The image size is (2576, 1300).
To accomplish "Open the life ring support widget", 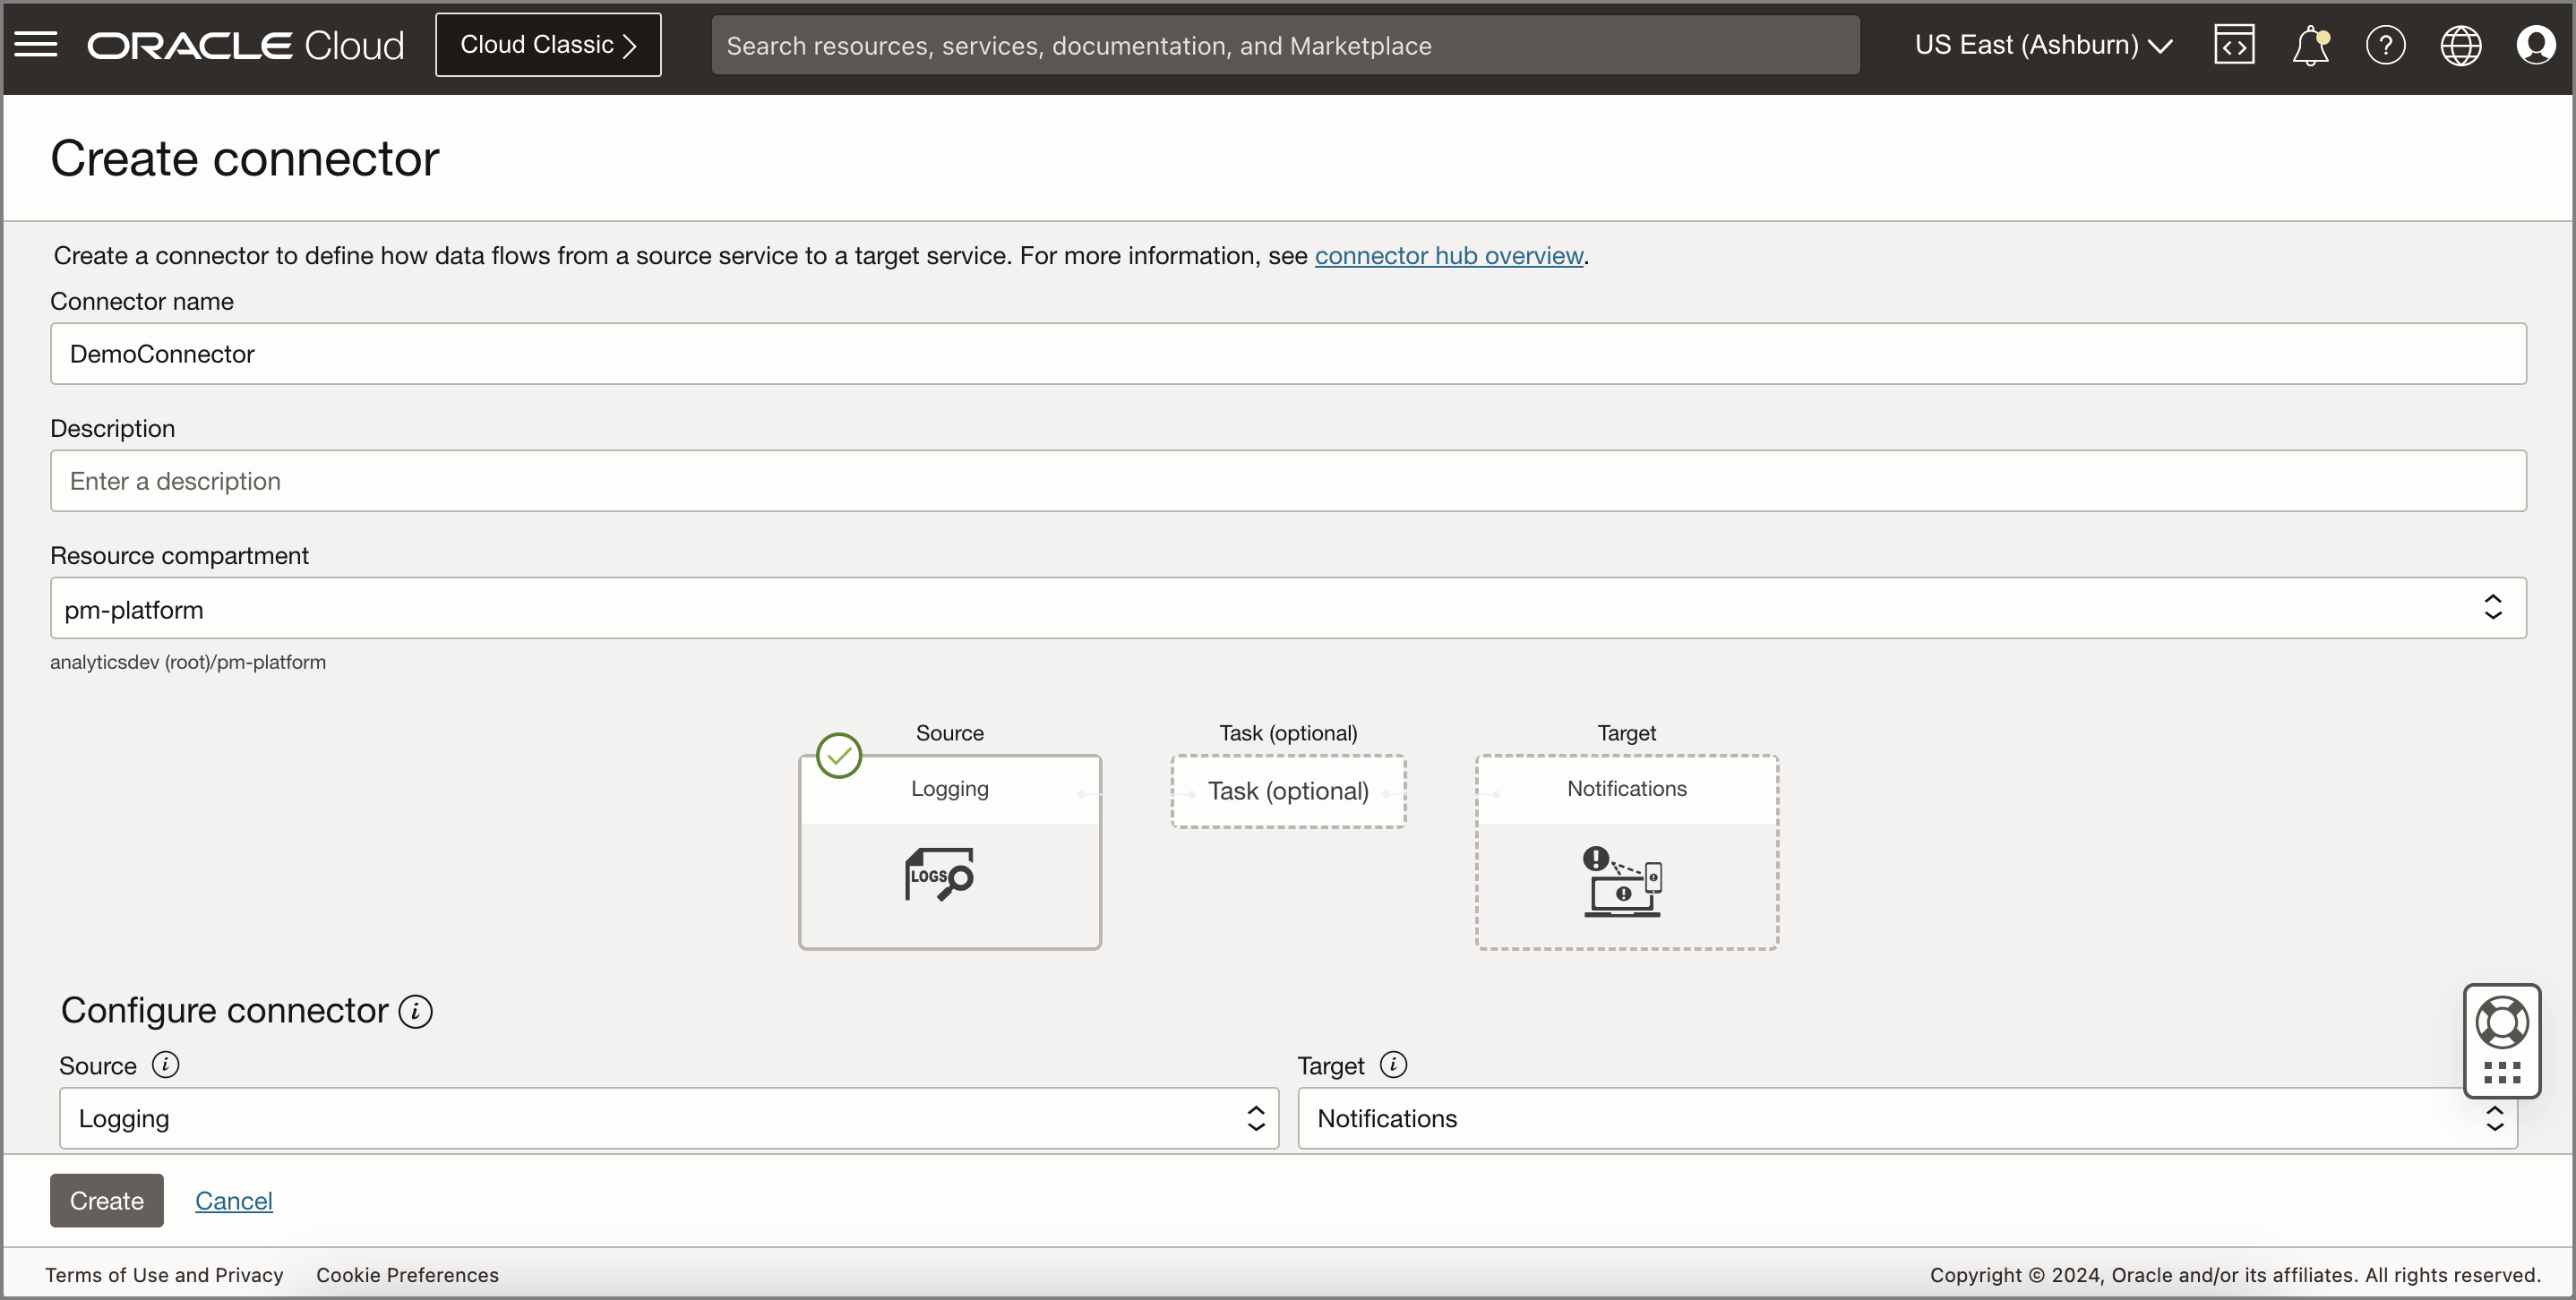I will 2501,1023.
